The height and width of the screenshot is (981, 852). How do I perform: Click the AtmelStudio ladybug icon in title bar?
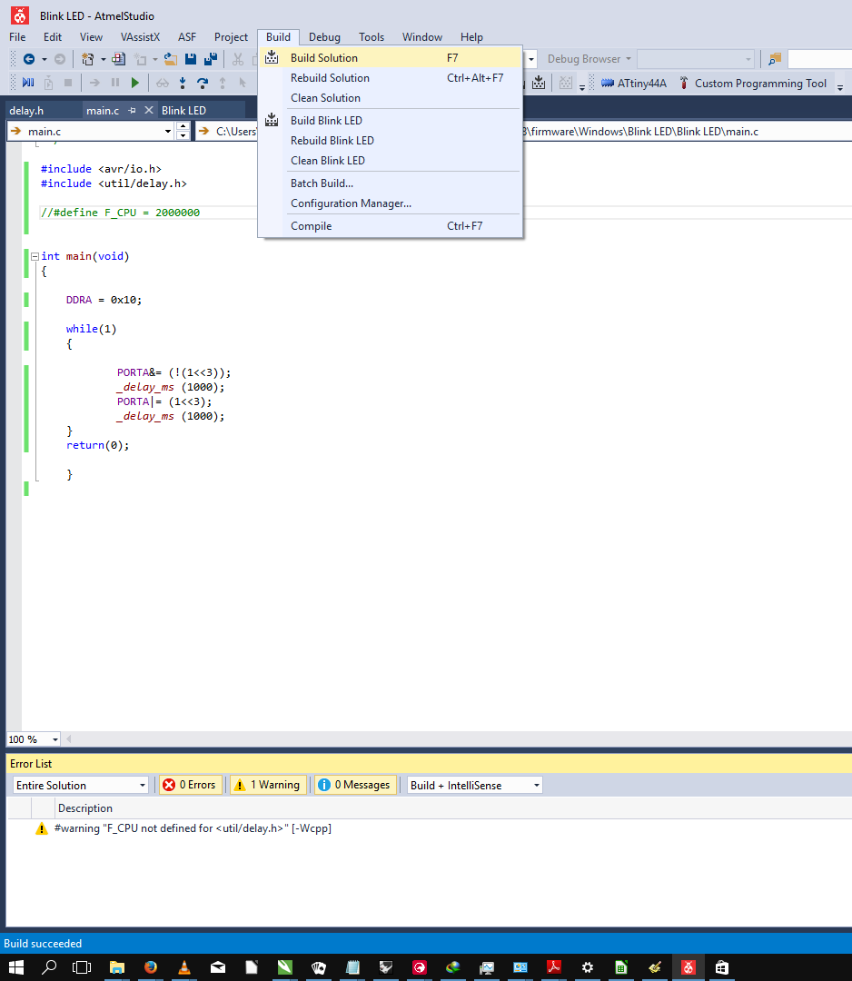tap(20, 15)
